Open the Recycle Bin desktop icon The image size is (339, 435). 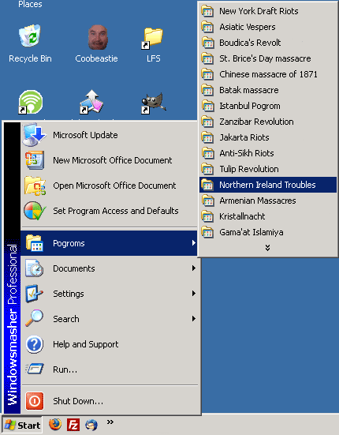30,36
